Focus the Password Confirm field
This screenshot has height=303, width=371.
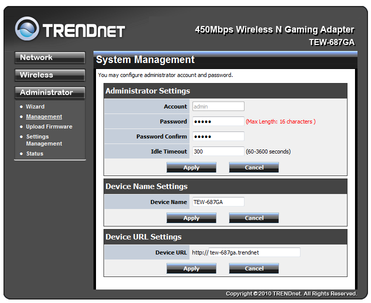[218, 136]
